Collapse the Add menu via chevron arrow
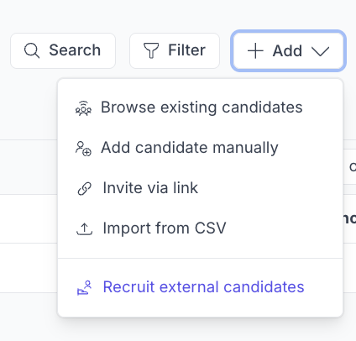This screenshot has width=356, height=341. pos(320,51)
